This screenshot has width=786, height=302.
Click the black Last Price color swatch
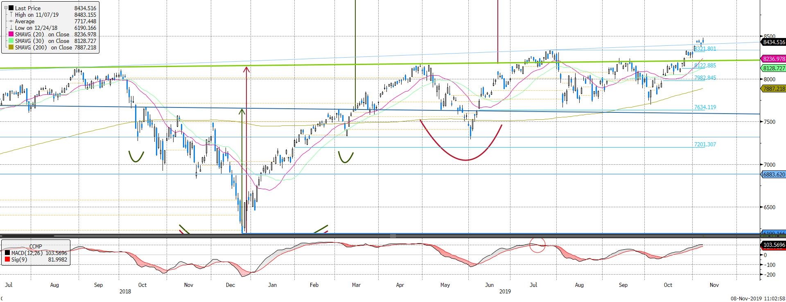[10, 8]
